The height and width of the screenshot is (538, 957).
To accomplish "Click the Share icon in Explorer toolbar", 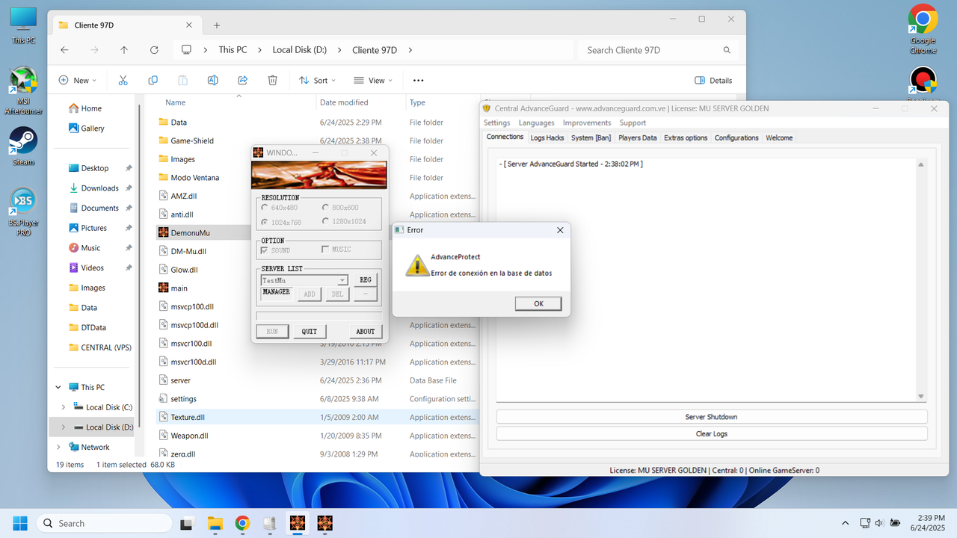I will point(243,80).
